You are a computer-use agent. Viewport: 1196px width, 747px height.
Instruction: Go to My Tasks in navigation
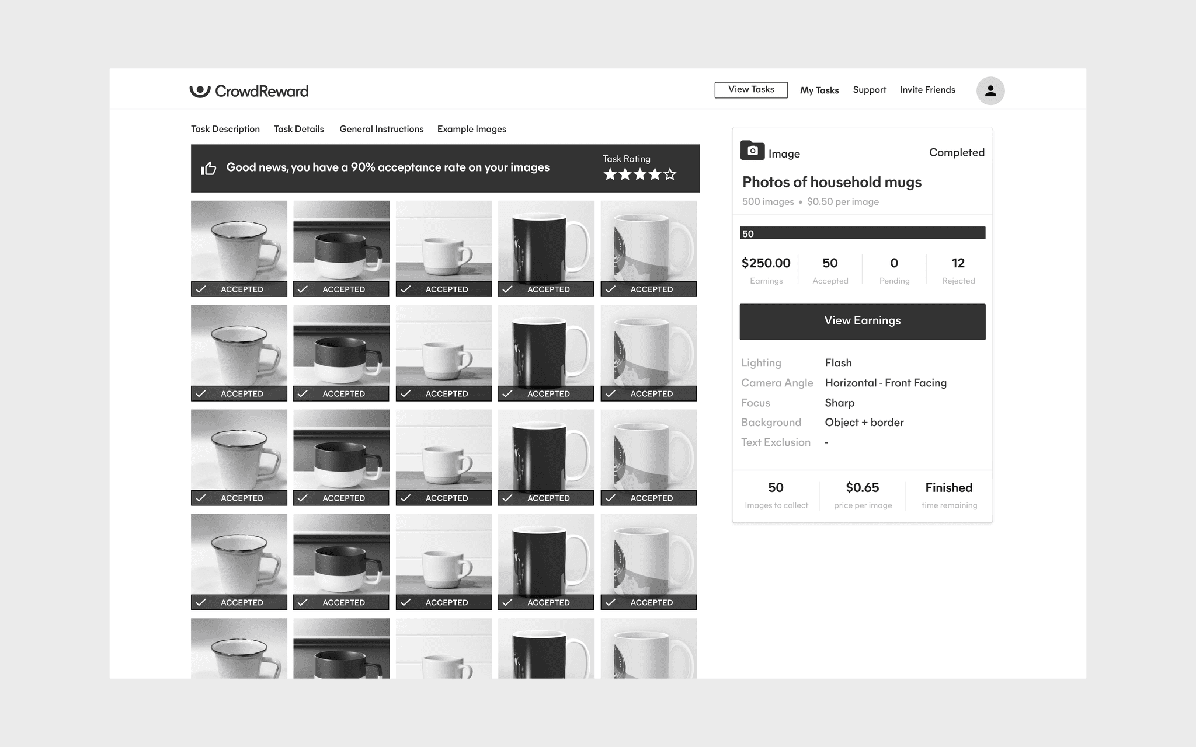819,90
